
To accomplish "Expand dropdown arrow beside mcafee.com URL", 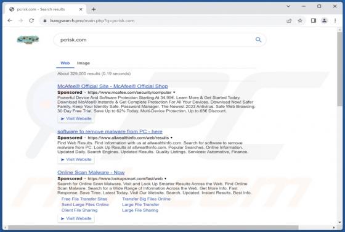I will [x=174, y=93].
